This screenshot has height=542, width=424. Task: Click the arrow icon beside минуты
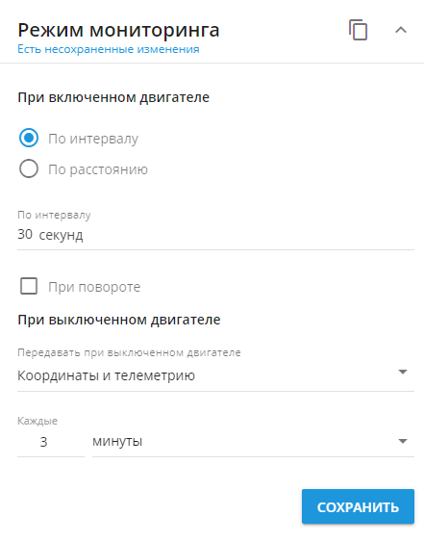pyautogui.click(x=403, y=442)
